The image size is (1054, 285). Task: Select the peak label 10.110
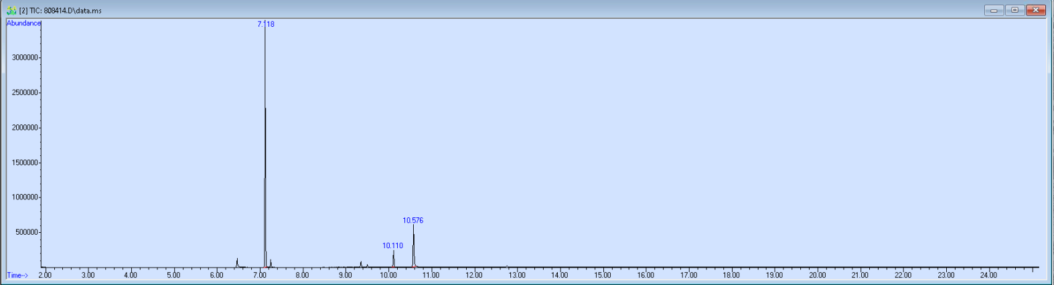pyautogui.click(x=392, y=246)
